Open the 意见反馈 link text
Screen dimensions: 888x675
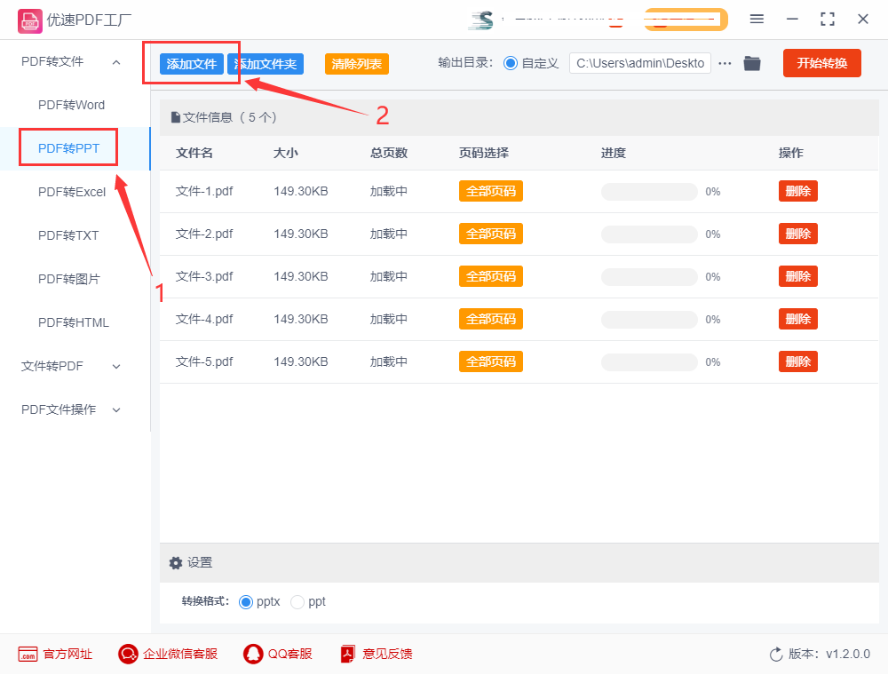[x=387, y=654]
